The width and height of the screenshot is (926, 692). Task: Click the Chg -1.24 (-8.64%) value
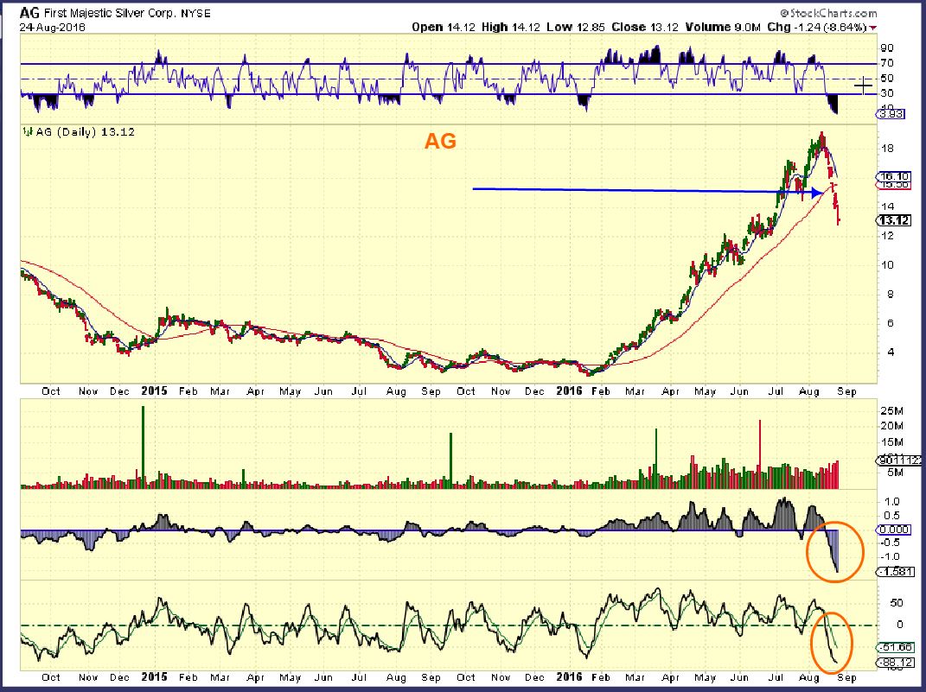tap(817, 27)
